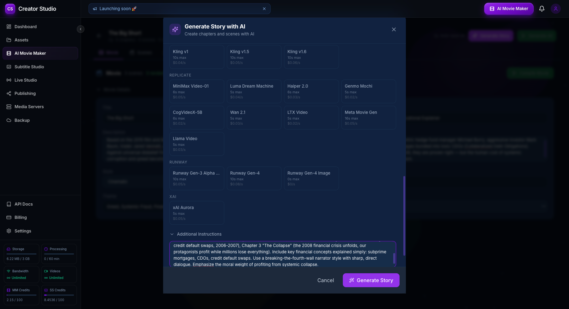Click the Bandwidth wifi icon

pyautogui.click(x=9, y=271)
